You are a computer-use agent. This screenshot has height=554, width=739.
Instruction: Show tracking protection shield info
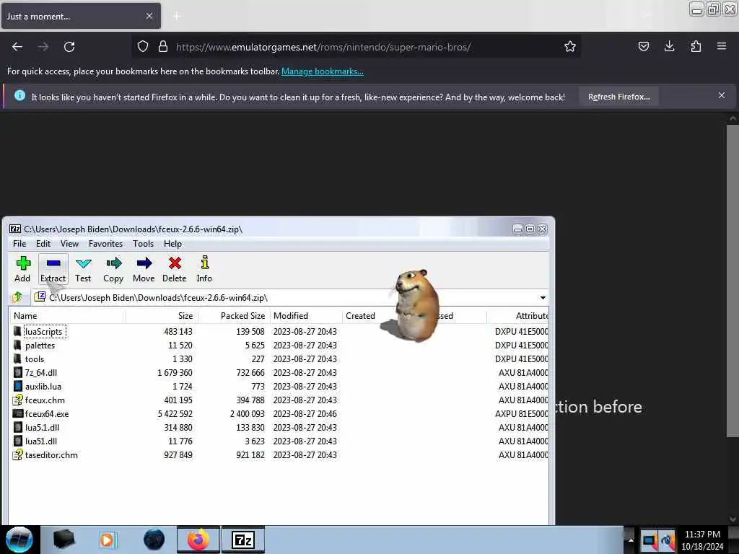143,47
